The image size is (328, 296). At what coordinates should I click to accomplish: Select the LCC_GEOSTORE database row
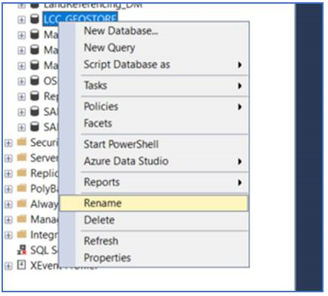[80, 18]
